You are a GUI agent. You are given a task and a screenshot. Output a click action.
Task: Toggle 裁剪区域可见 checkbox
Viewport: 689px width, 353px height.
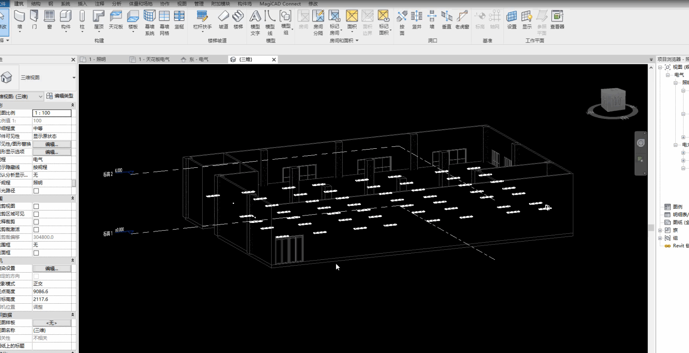36,214
